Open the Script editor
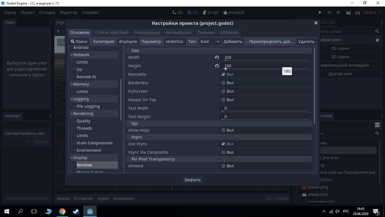Image resolution: width=385 pixels, height=217 pixels. [x=210, y=12]
